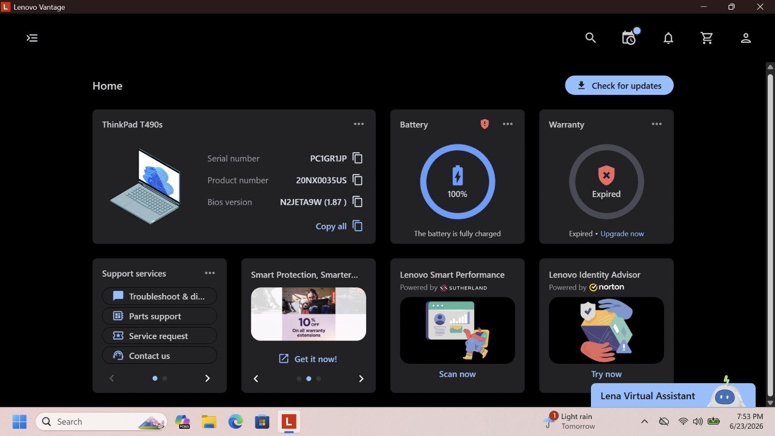This screenshot has height=436, width=775.
Task: Copy the Bios version value
Action: pyautogui.click(x=357, y=202)
